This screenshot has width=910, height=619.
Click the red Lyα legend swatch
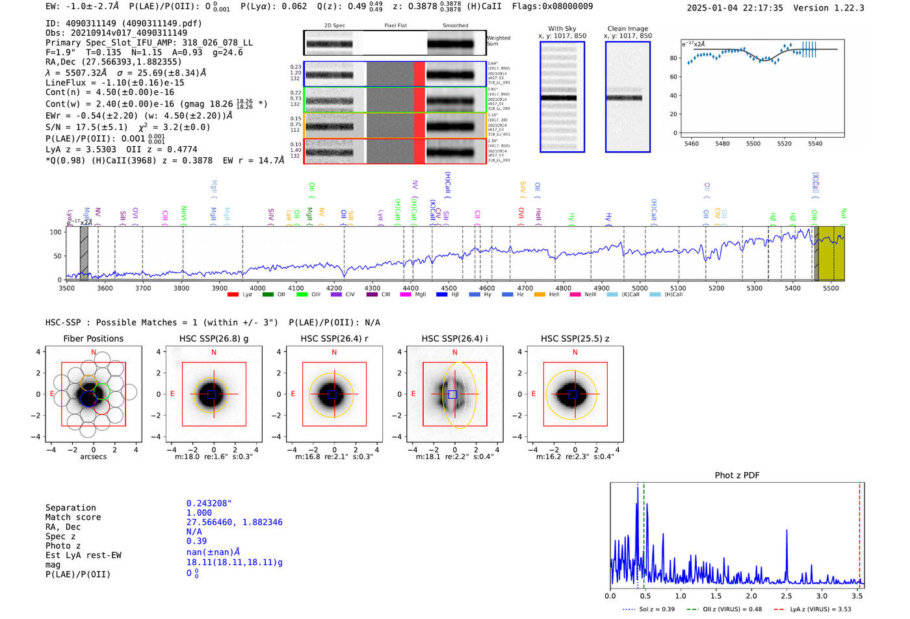click(x=233, y=295)
